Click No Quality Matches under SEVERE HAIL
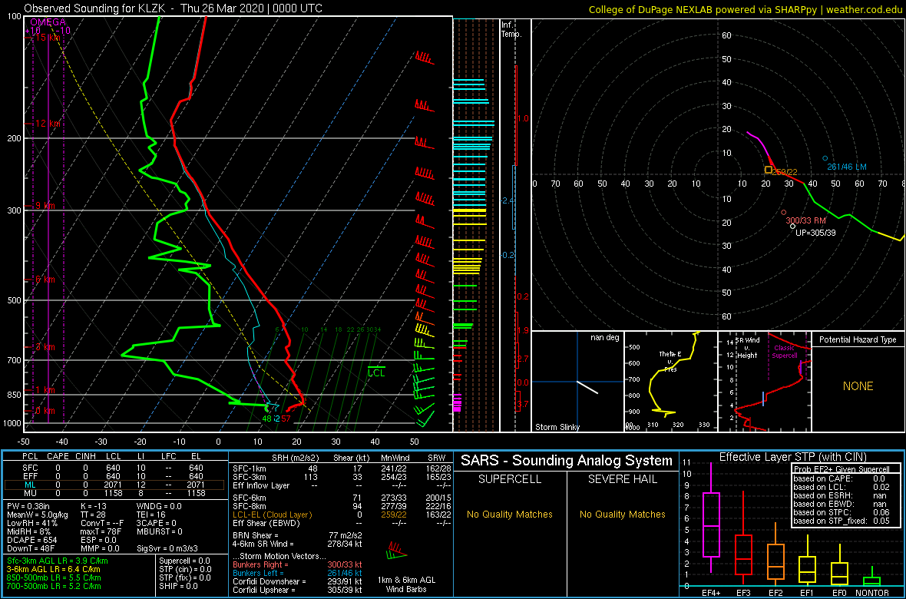The image size is (906, 599). (623, 514)
